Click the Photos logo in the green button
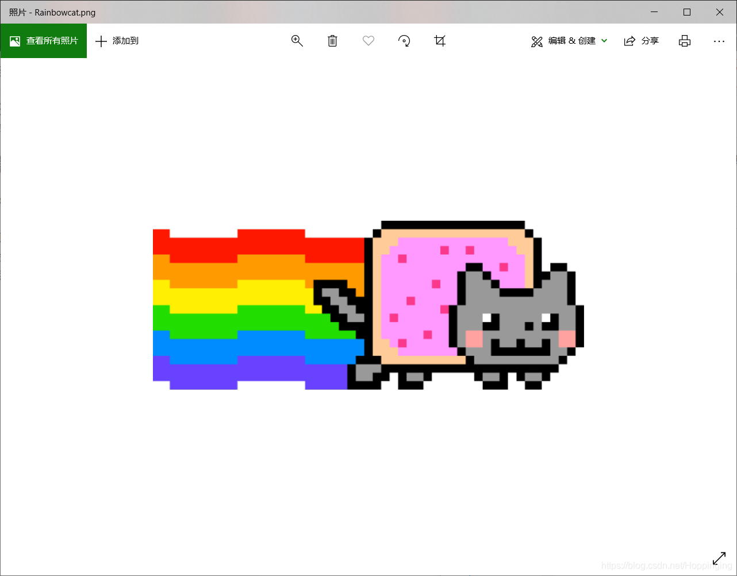Screen dimensions: 737x576 click(14, 41)
